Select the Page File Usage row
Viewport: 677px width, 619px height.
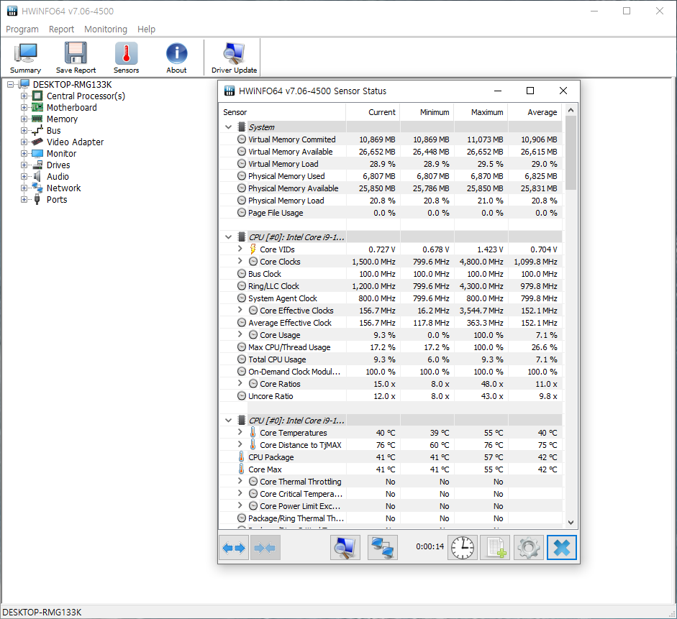click(391, 213)
